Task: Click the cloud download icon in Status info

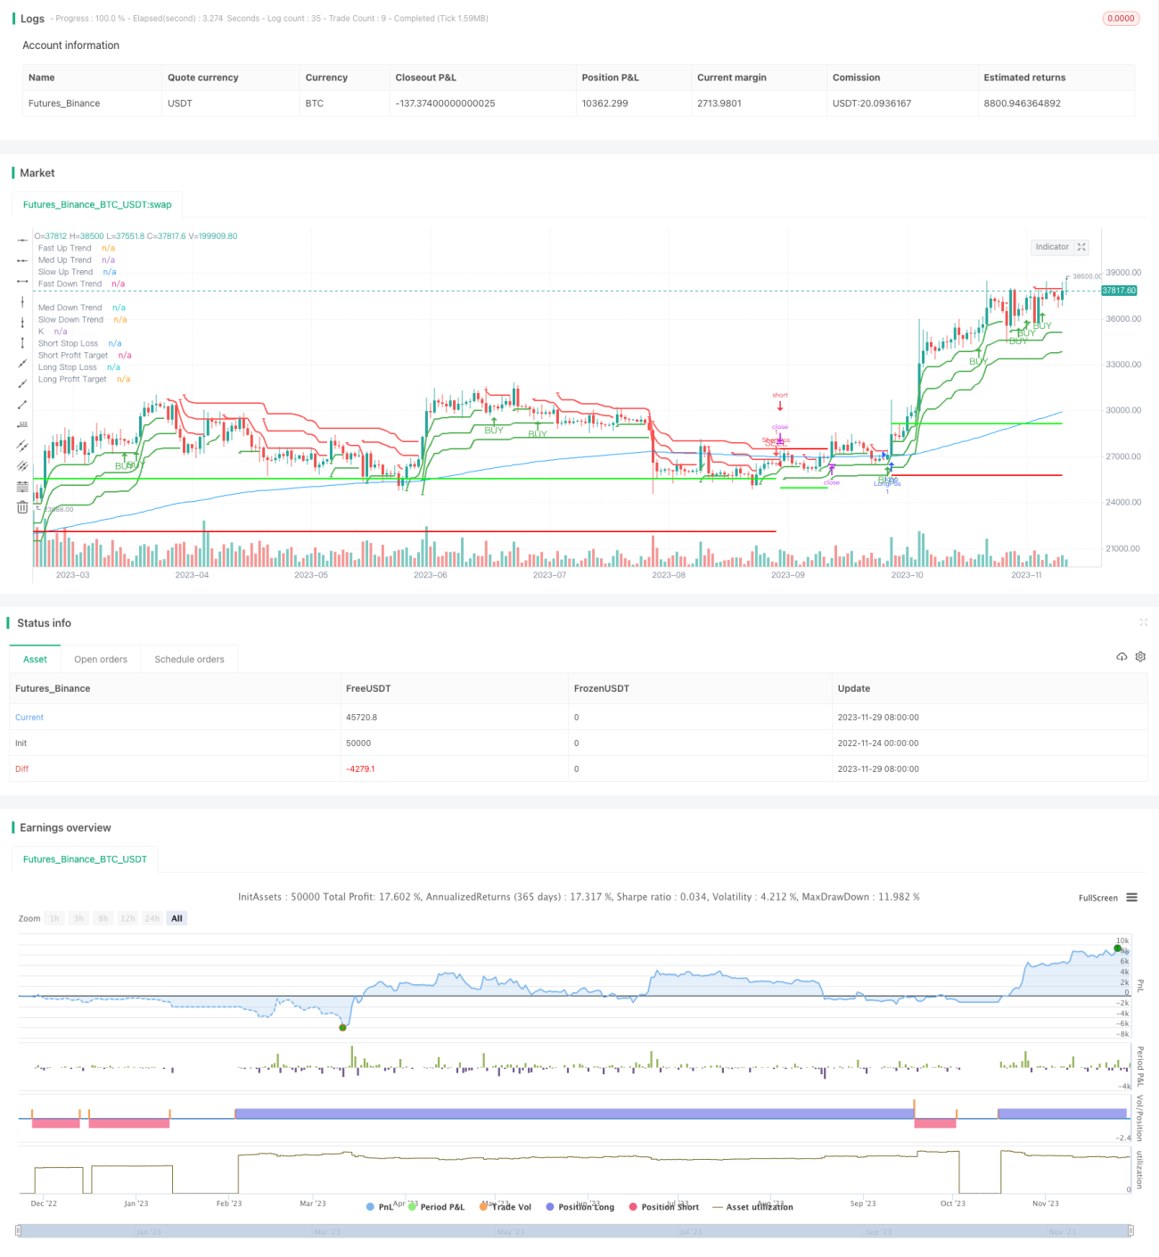Action: 1122,657
